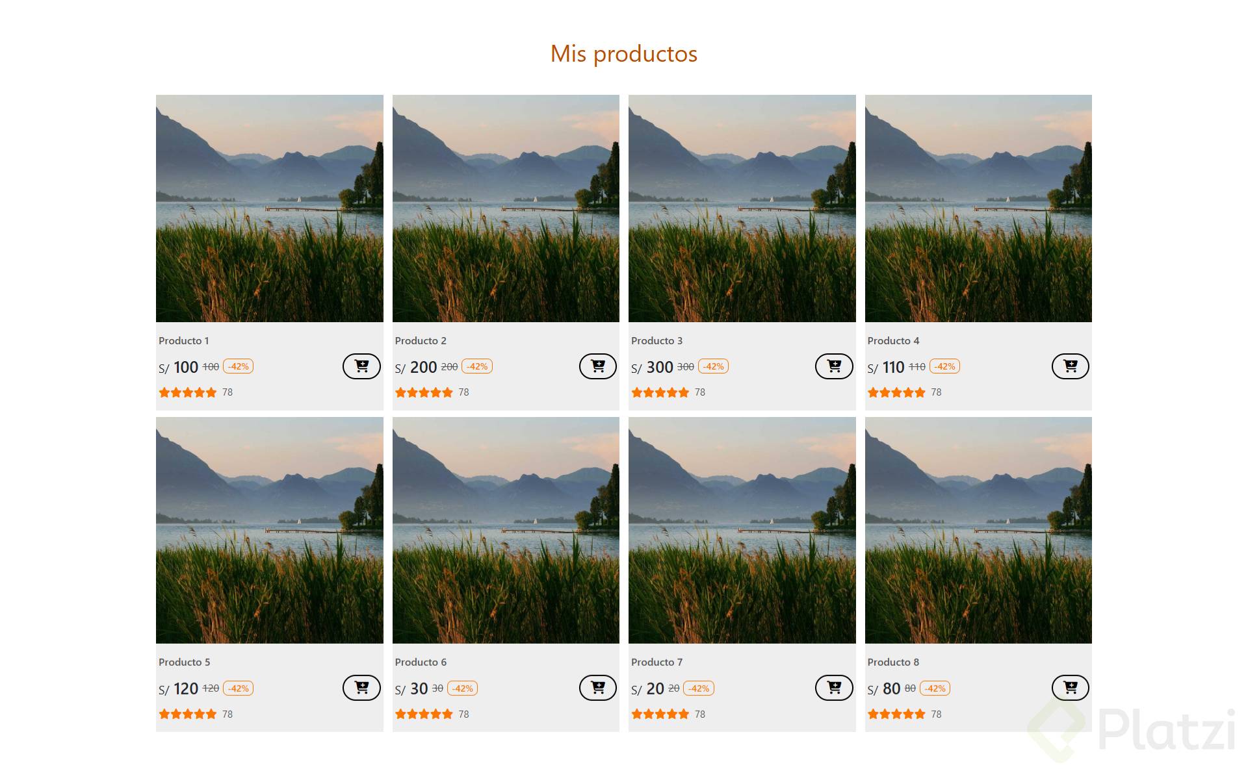Click the cart icon for Producto 3
The image size is (1248, 771).
click(833, 366)
